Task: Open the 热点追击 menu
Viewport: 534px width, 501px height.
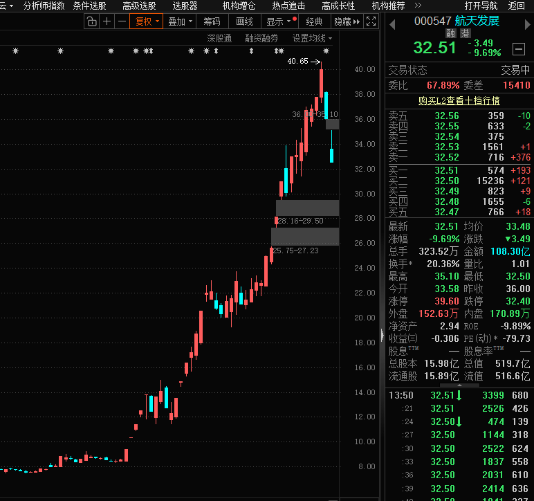Action: 288,6
